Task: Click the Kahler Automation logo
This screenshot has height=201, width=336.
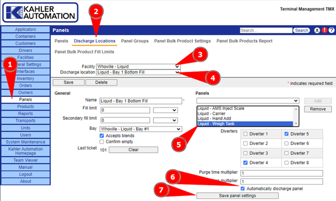Action: tap(40, 12)
